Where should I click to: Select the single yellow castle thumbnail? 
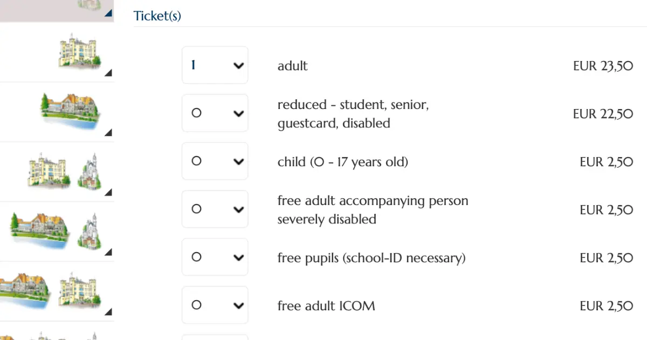click(x=79, y=51)
